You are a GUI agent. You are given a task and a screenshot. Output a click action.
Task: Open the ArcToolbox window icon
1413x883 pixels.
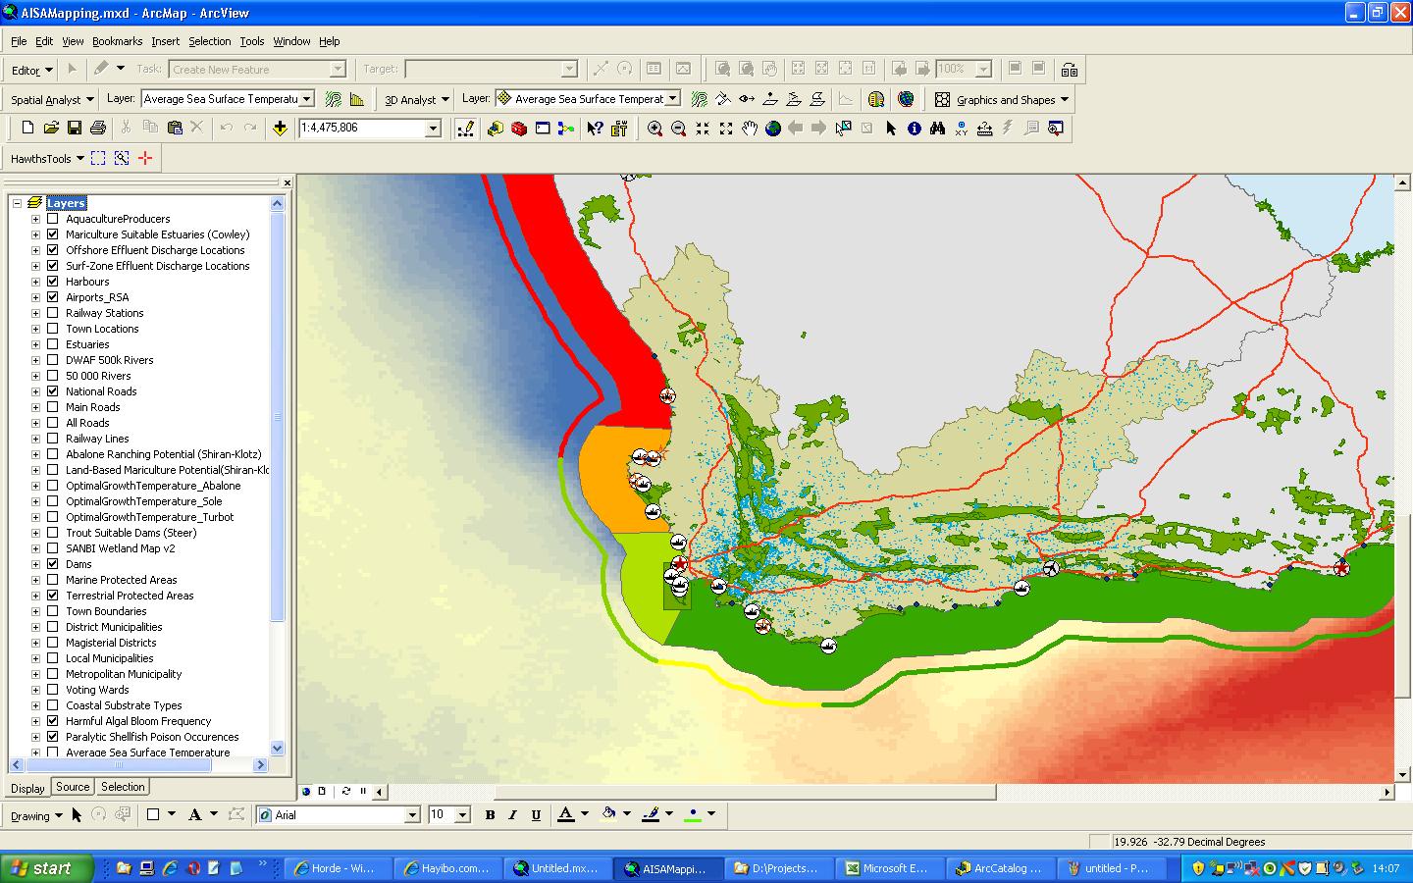point(519,129)
